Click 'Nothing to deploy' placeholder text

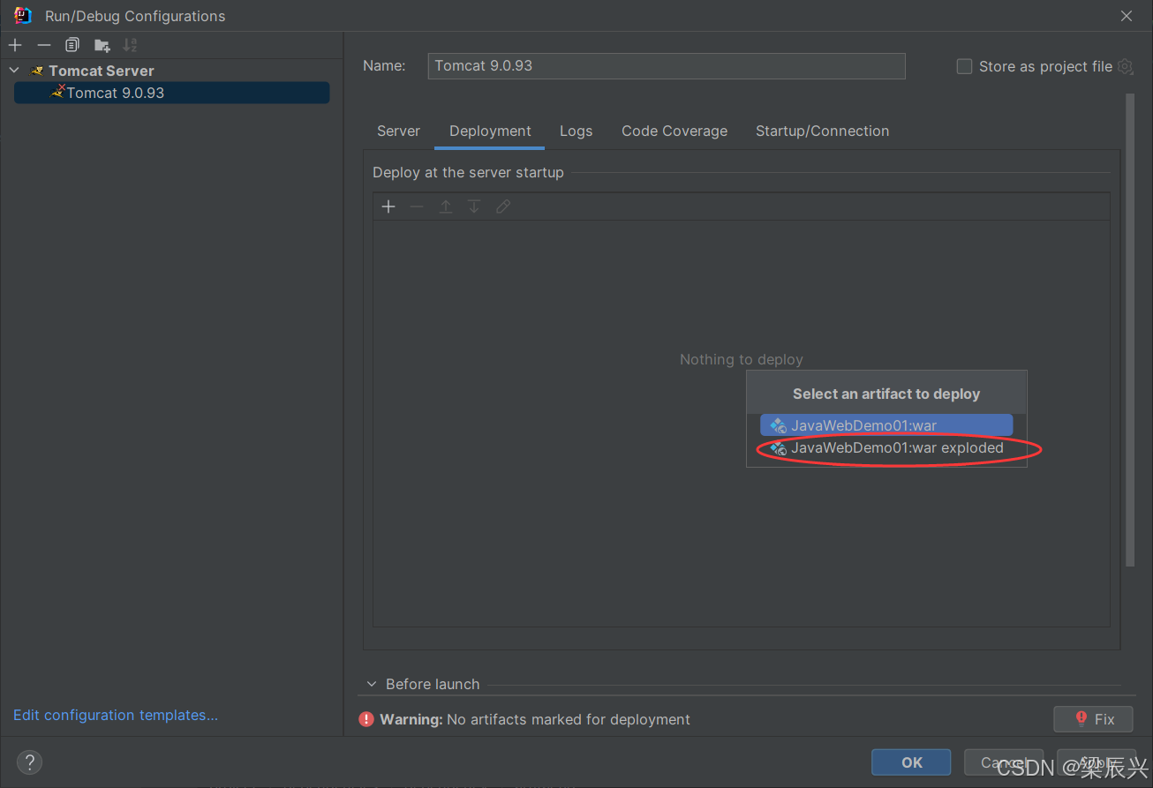[x=742, y=359]
